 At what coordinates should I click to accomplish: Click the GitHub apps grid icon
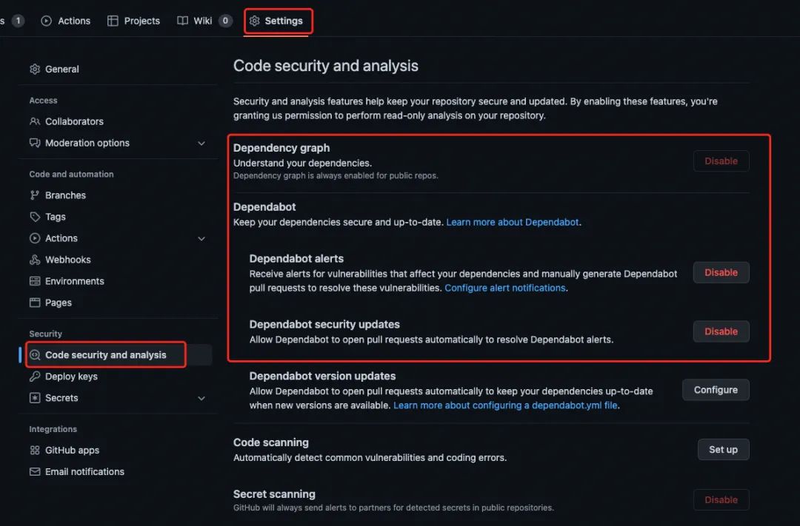click(x=35, y=450)
